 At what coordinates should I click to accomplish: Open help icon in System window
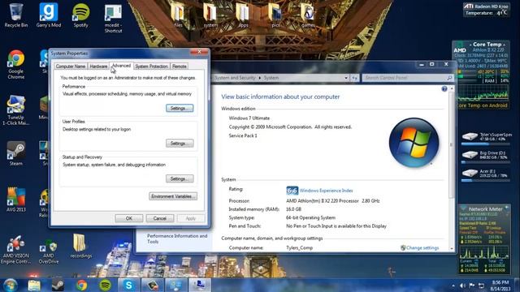pos(444,88)
